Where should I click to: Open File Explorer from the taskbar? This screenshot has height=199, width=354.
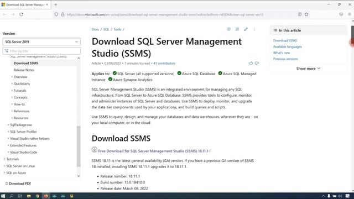pos(29,196)
